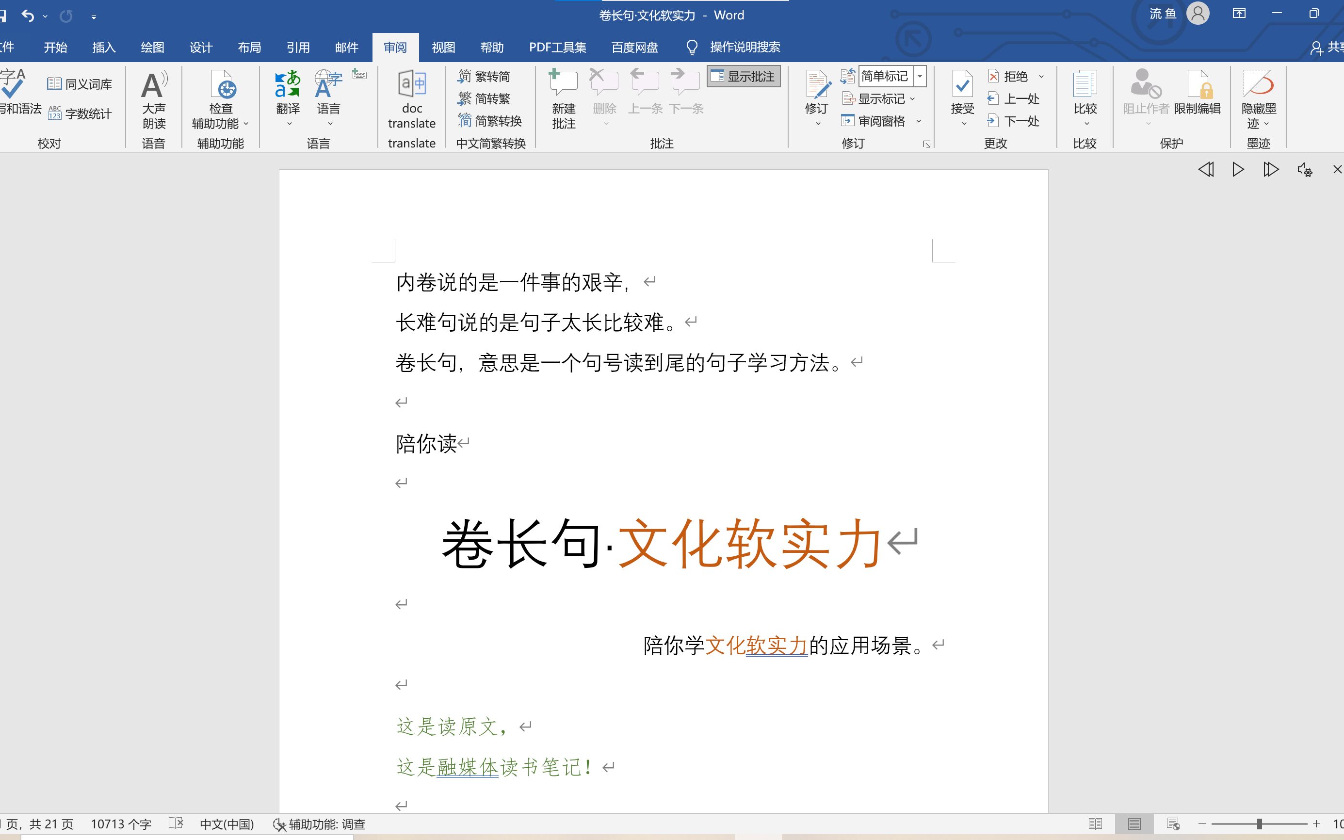Switch to Read Mode view
Viewport: 1344px width, 840px height.
(1095, 824)
